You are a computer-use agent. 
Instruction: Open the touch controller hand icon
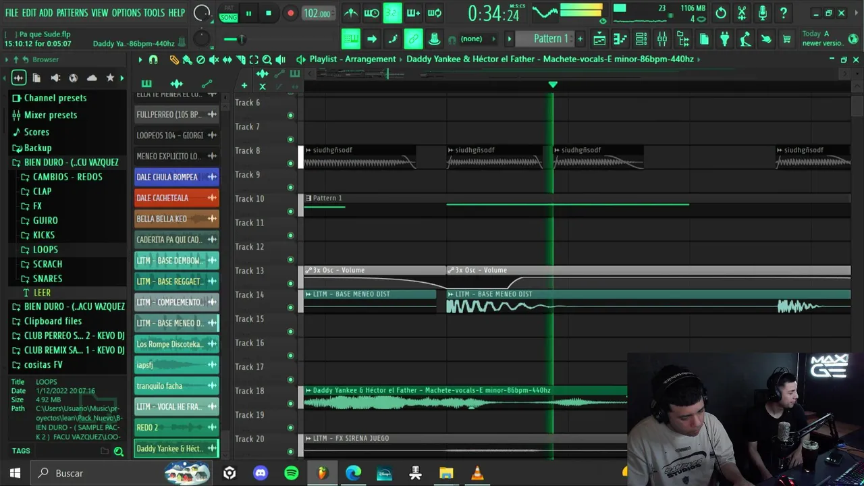[x=766, y=39]
